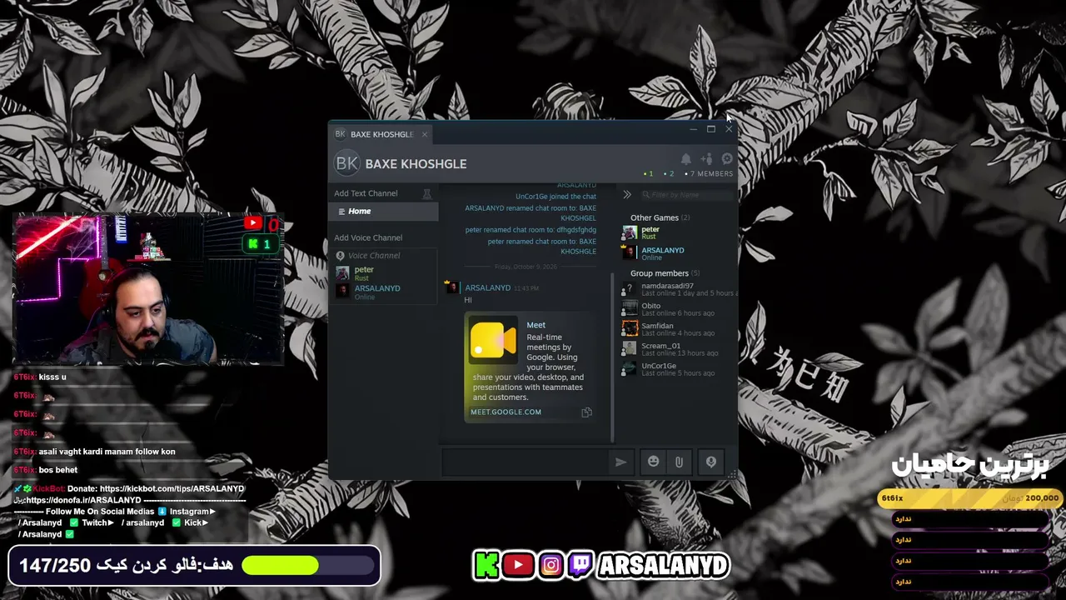Click the Meet title link in preview
This screenshot has width=1066, height=600.
[536, 325]
